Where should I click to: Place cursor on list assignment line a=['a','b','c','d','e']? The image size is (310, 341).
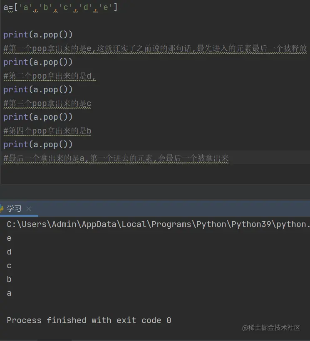pos(60,7)
